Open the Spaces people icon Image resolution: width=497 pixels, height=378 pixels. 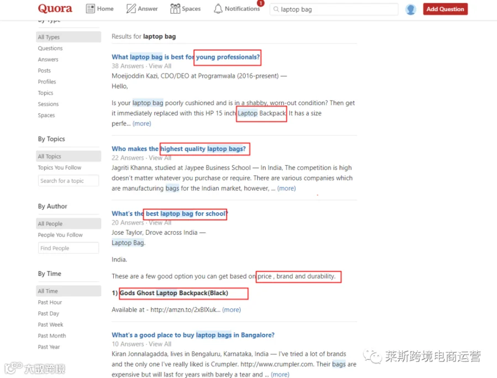(175, 8)
